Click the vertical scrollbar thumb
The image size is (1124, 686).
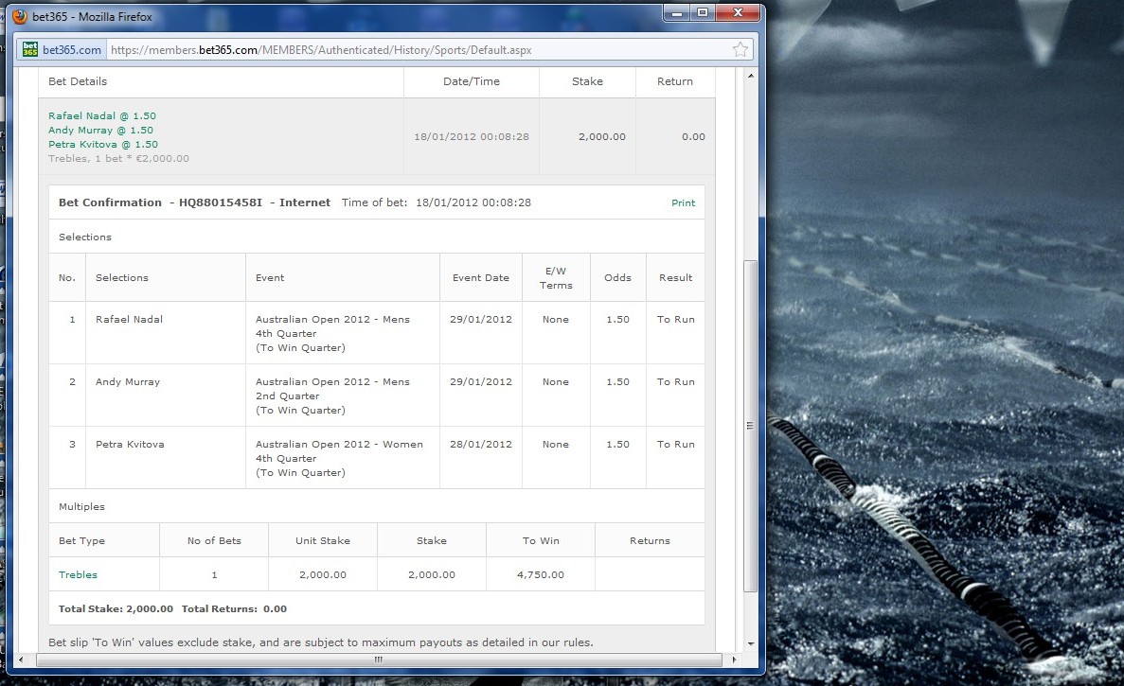[x=751, y=426]
